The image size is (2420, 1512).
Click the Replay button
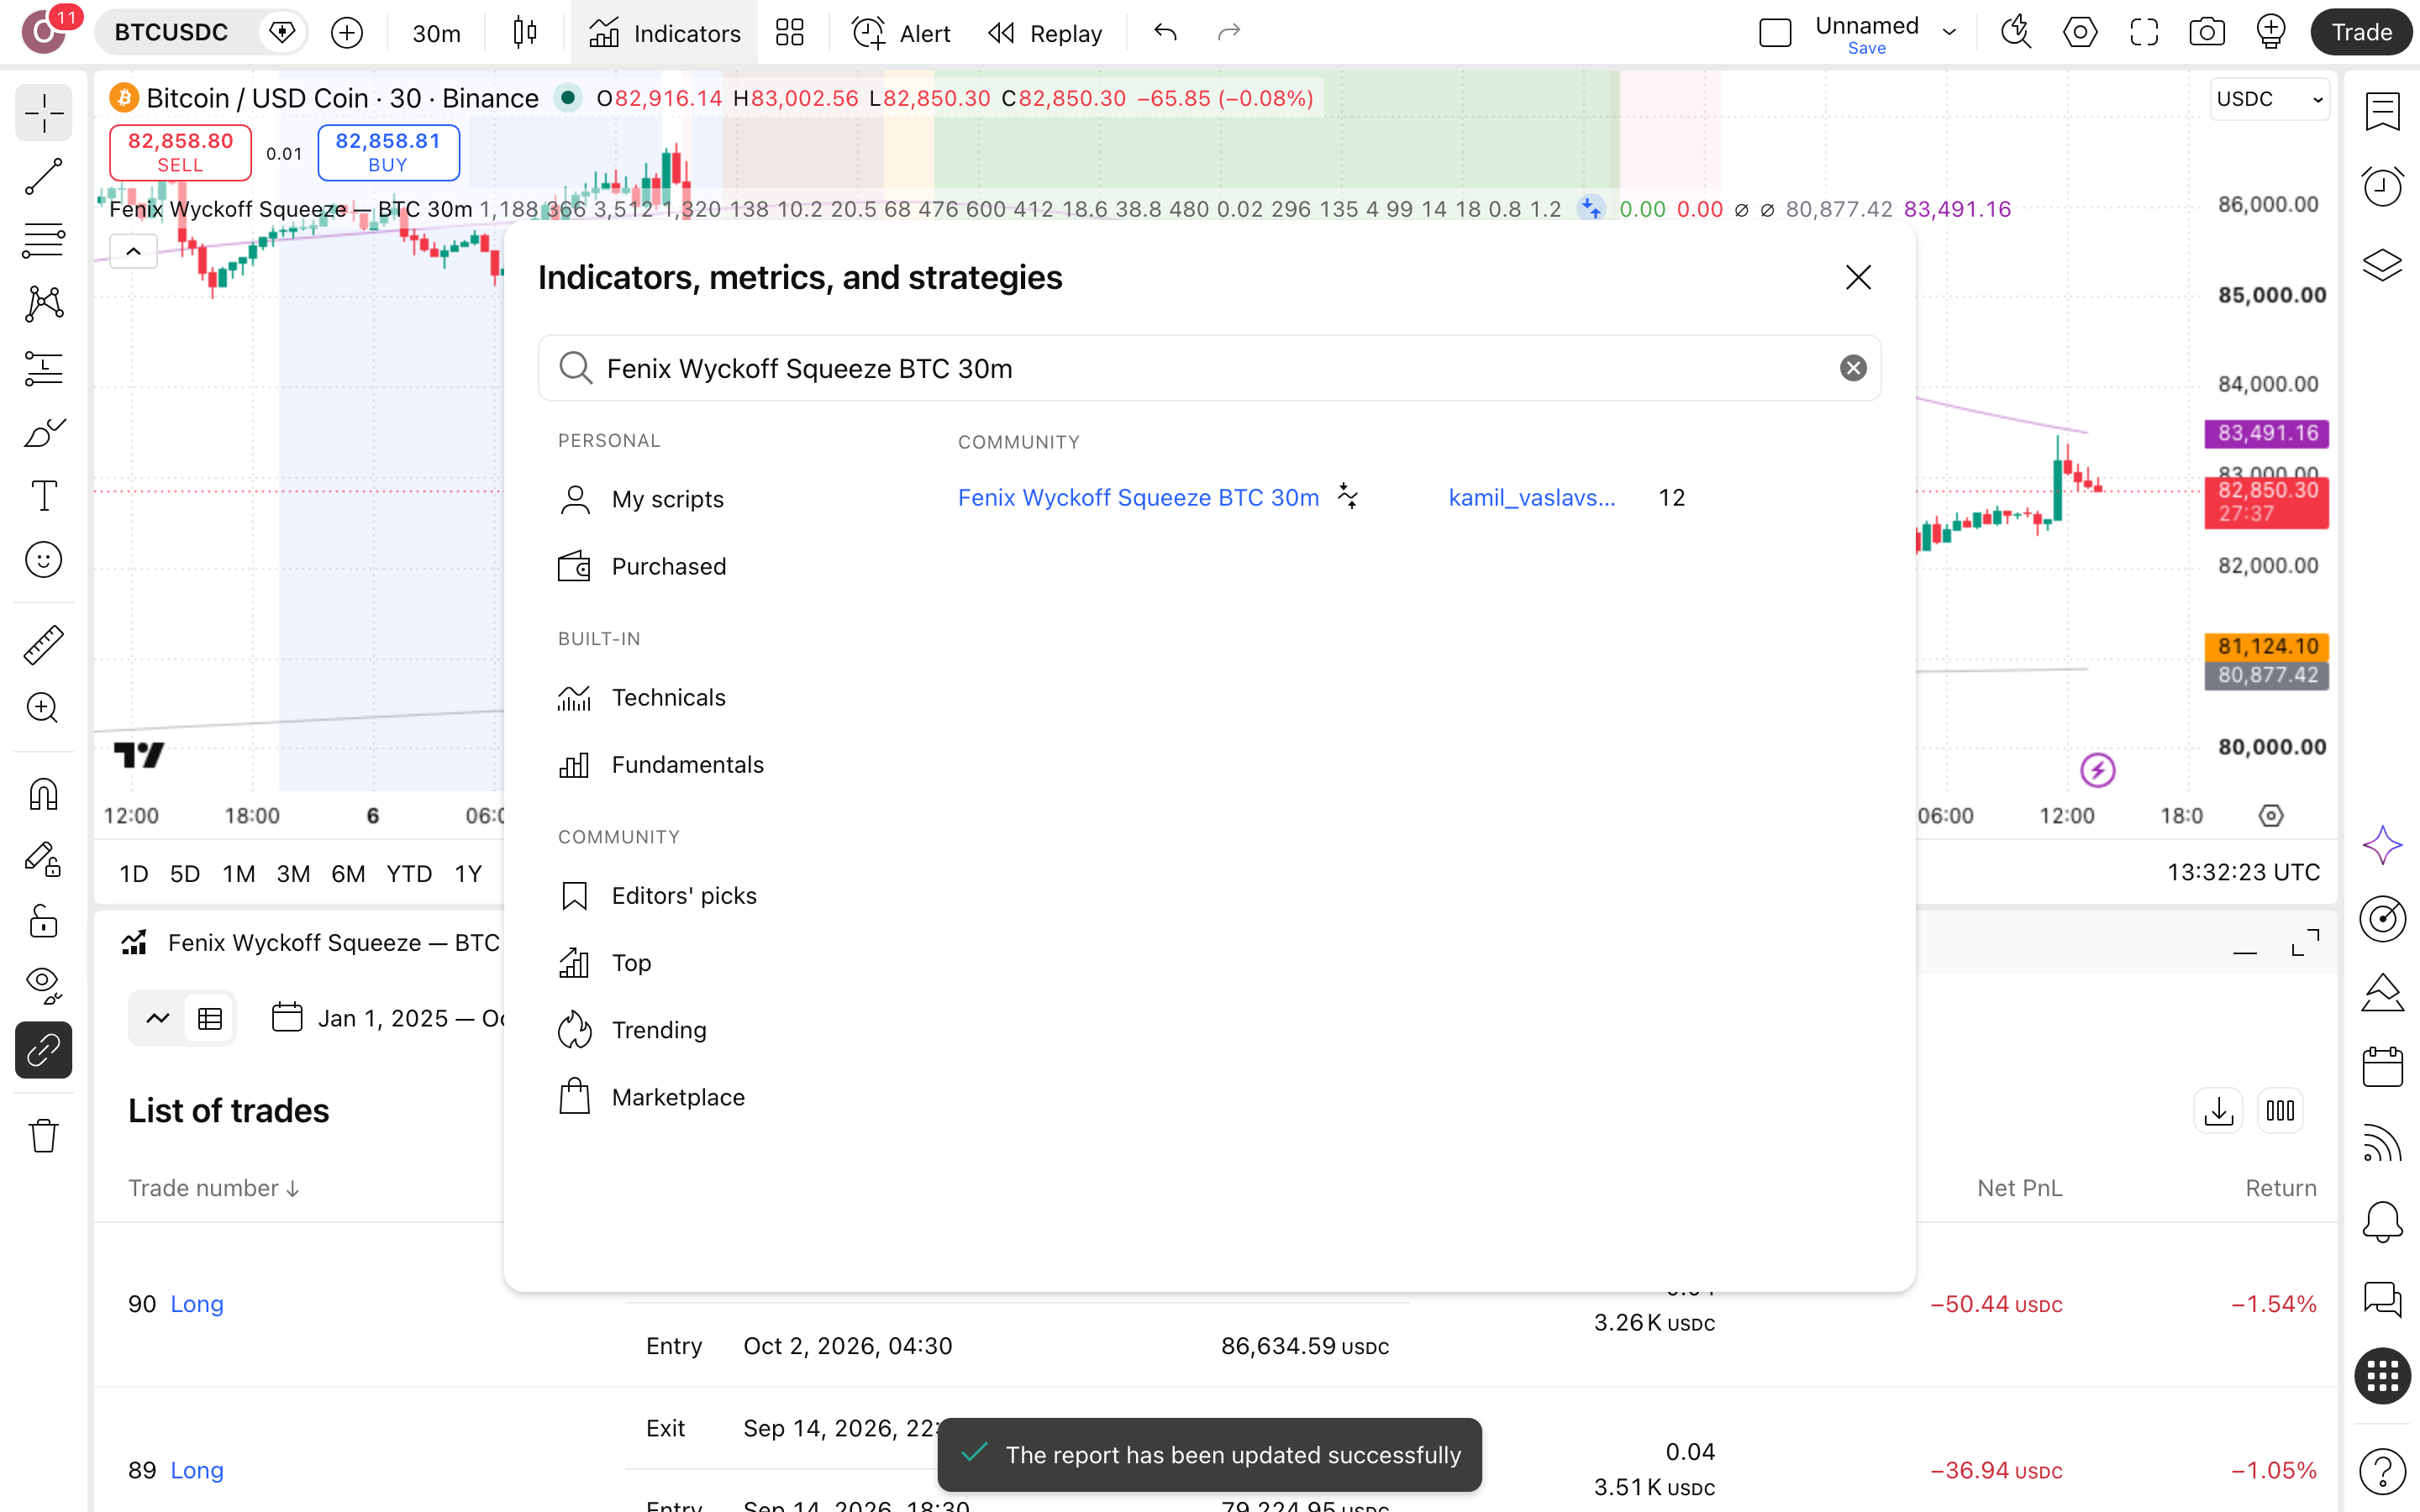(x=1045, y=33)
